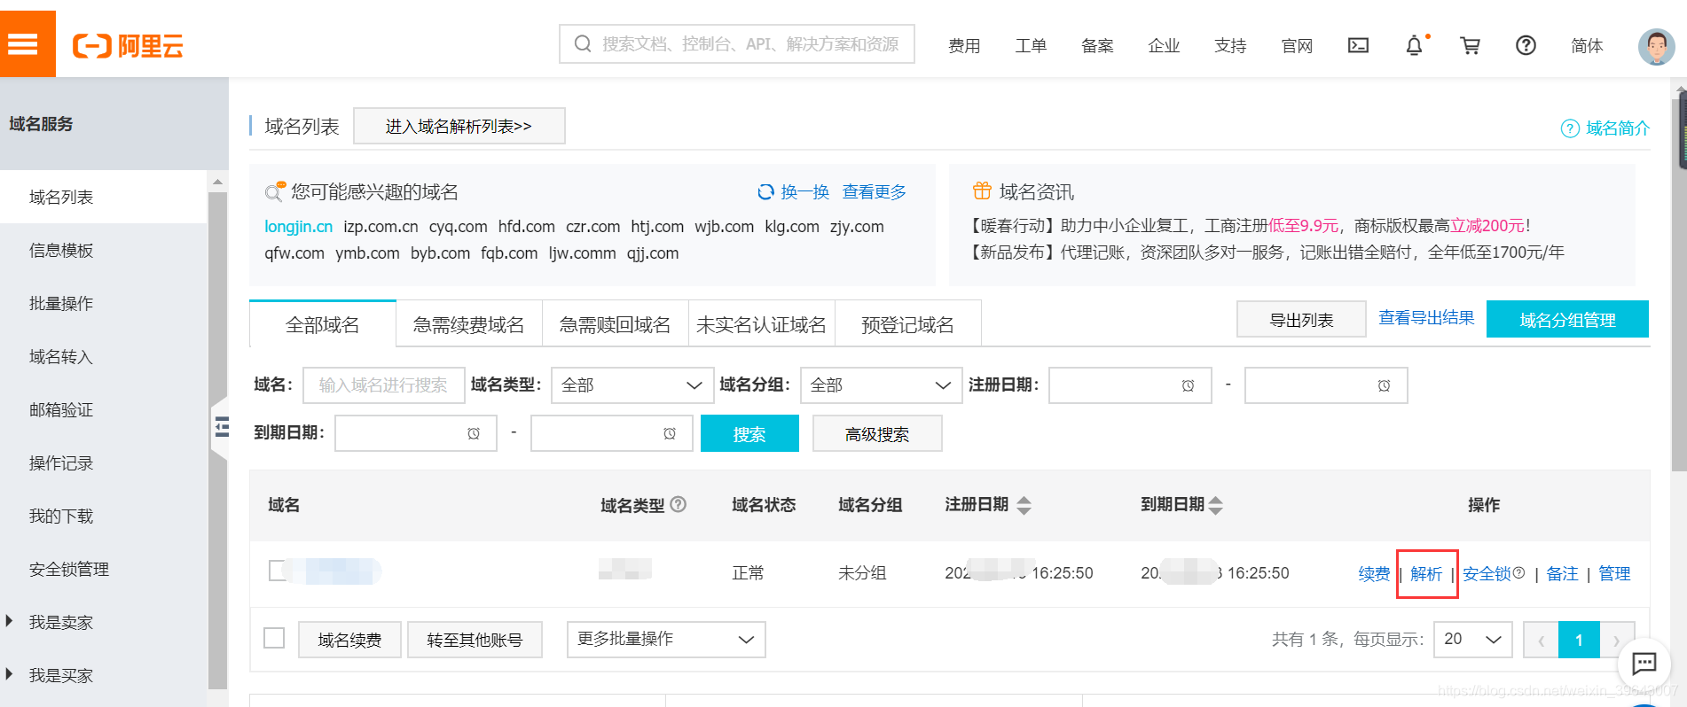Open calendar for 到期日期 start field
The height and width of the screenshot is (707, 1687).
click(474, 433)
